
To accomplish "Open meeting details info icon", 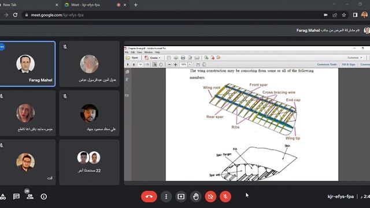I will [44, 196].
